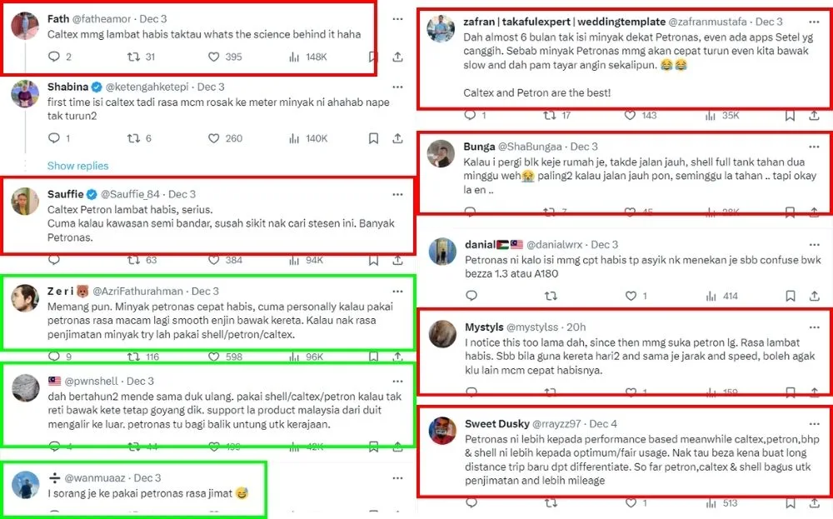
Task: Like danial's tweet about Petronas
Action: tap(631, 296)
